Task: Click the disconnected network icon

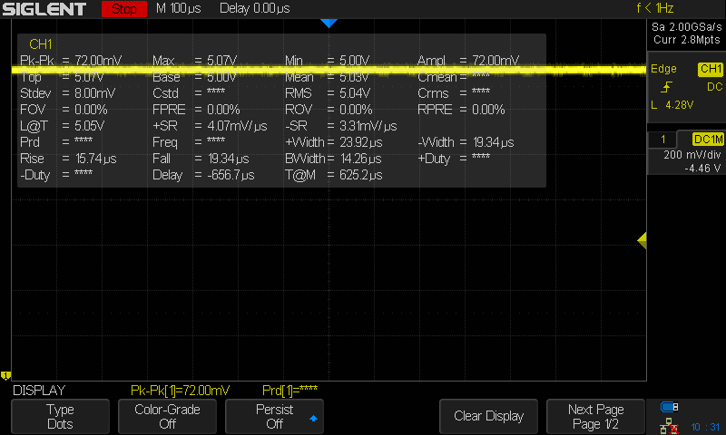Action: pos(670,425)
